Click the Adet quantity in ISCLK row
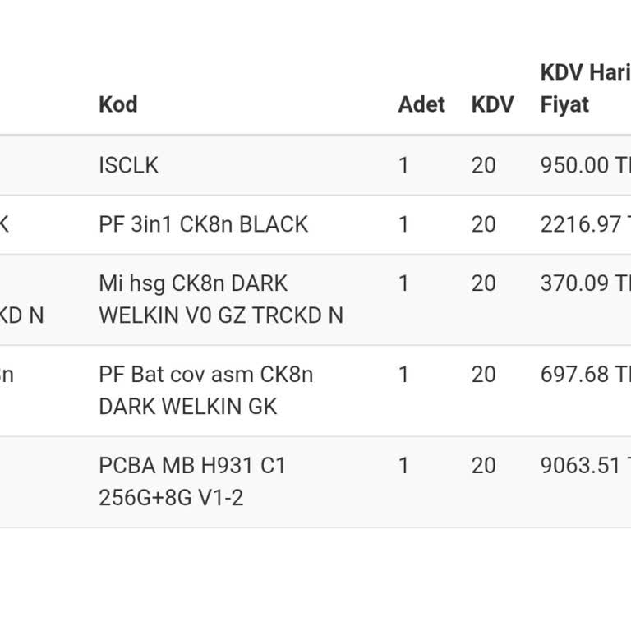631x631 pixels. pos(403,165)
